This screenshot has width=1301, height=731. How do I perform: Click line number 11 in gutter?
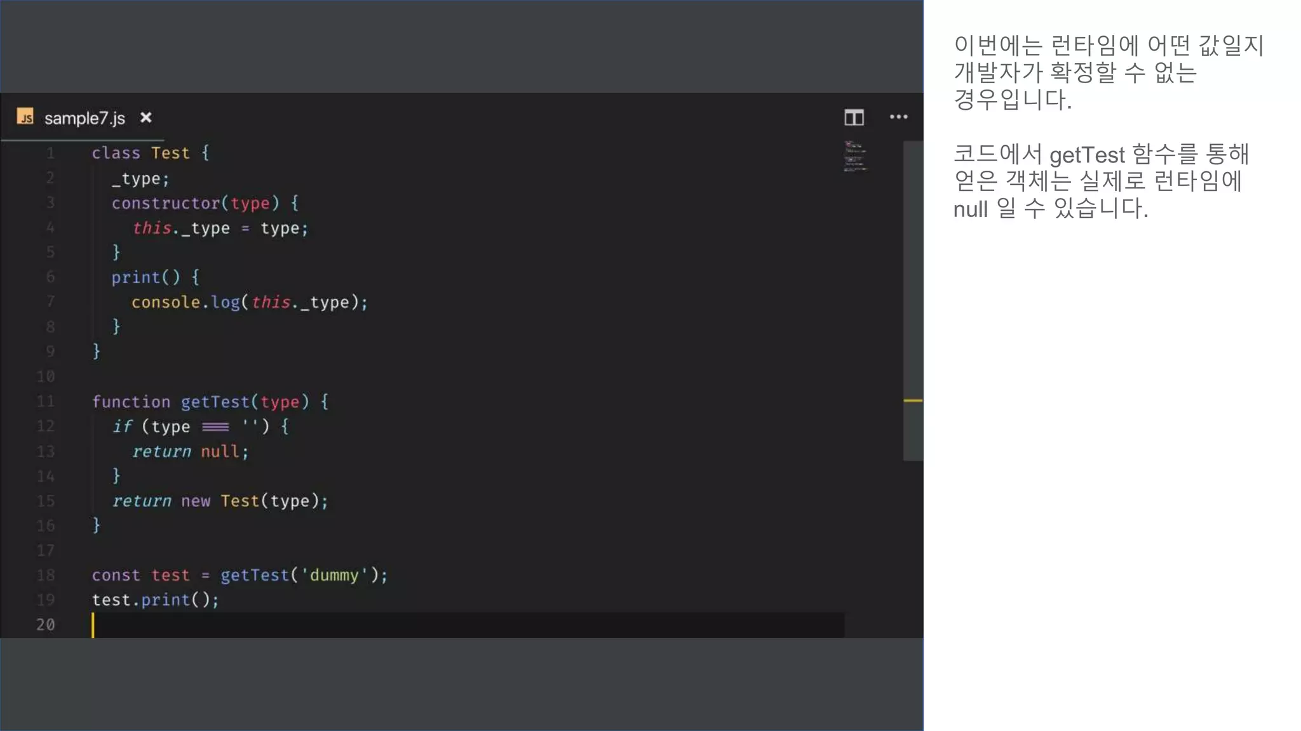pos(45,401)
